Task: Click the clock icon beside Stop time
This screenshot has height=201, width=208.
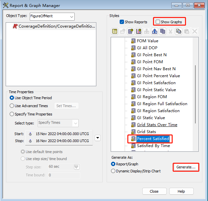Action: point(31,141)
